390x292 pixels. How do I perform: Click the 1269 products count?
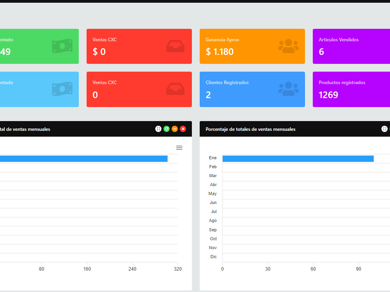(328, 95)
